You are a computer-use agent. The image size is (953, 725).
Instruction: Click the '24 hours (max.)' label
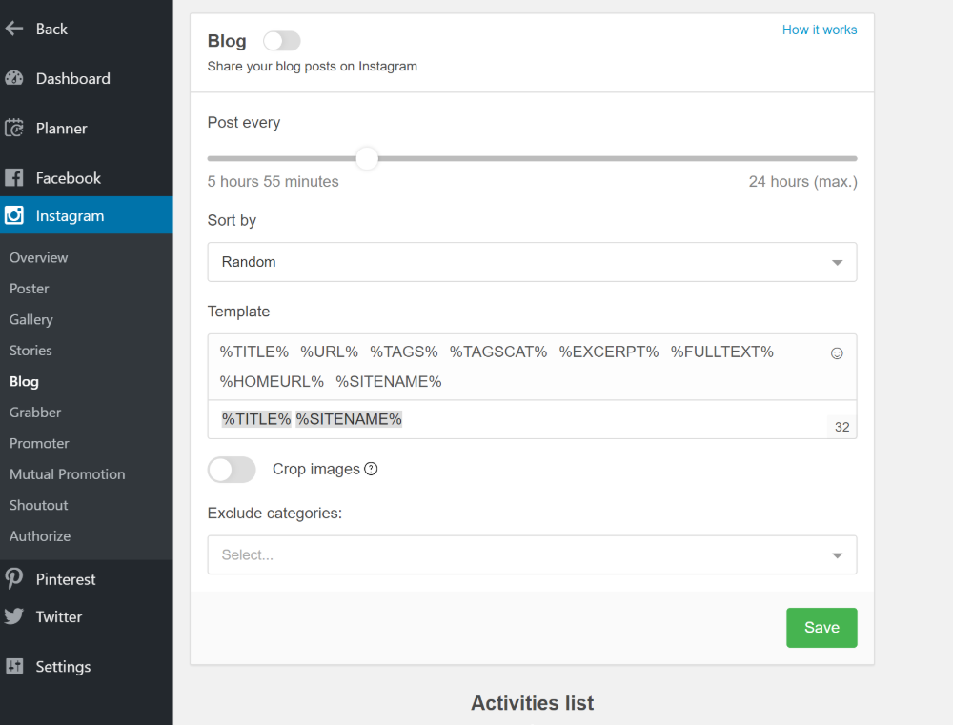(x=802, y=182)
